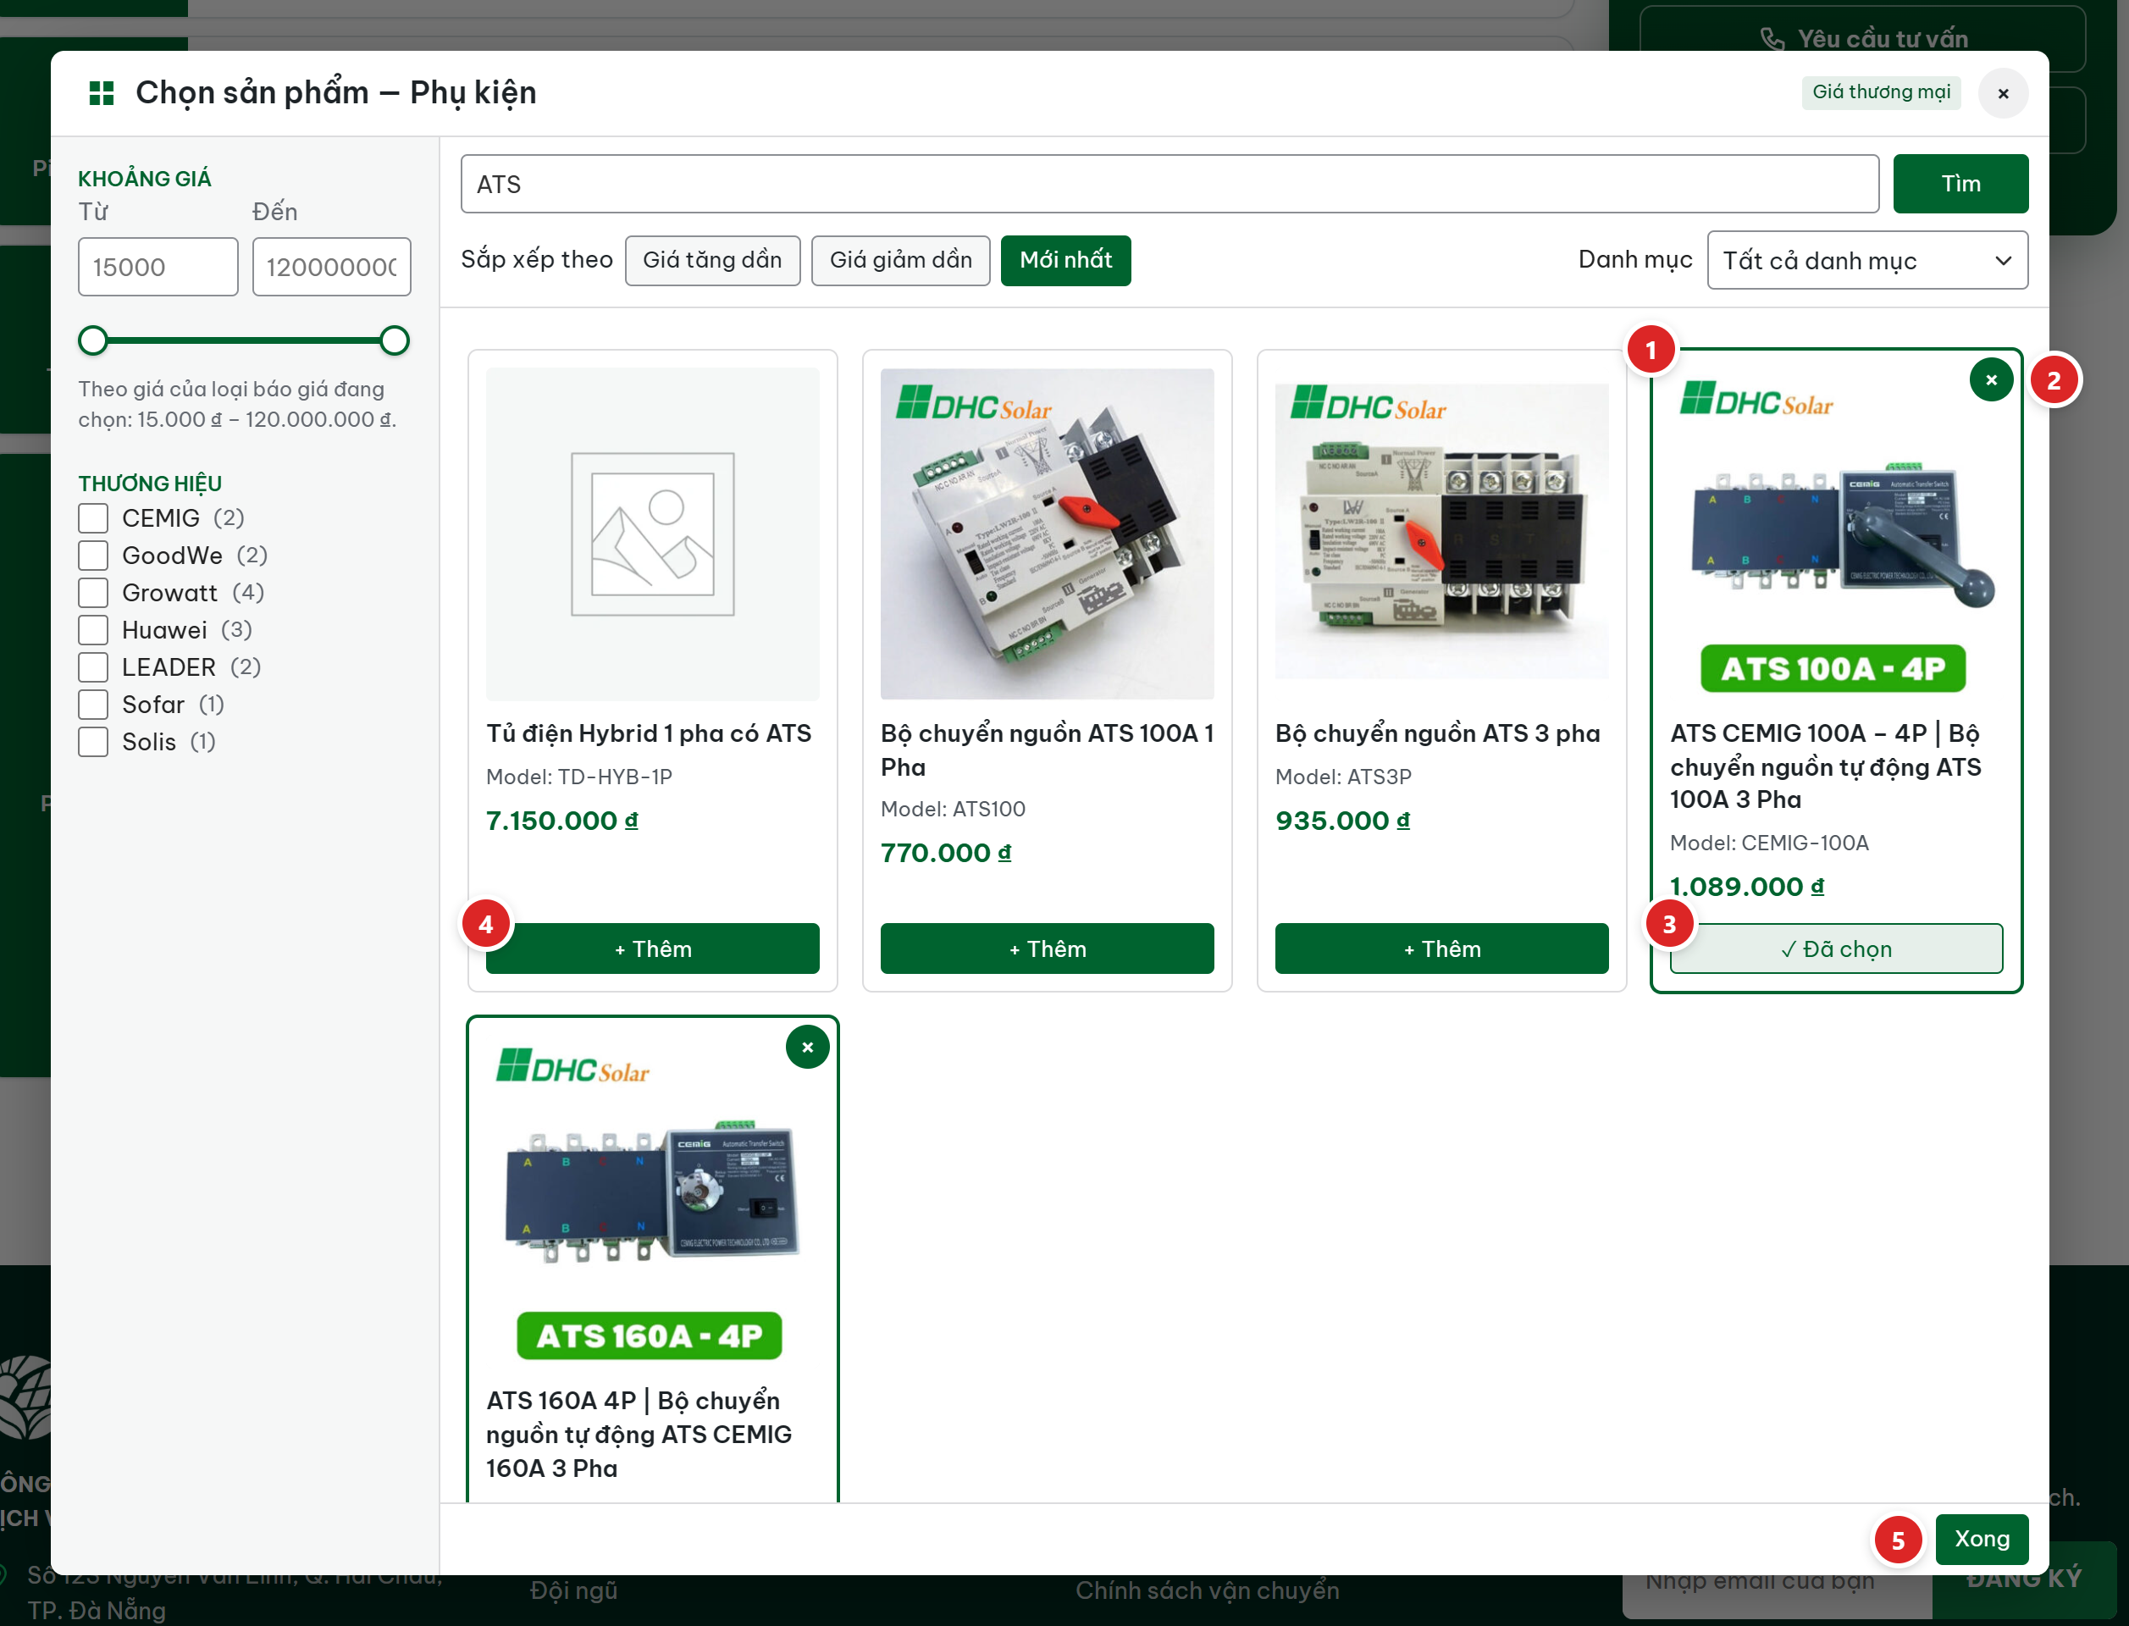Click the phone icon in Yêu cầu tư vấn
The height and width of the screenshot is (1626, 2129).
point(1772,39)
